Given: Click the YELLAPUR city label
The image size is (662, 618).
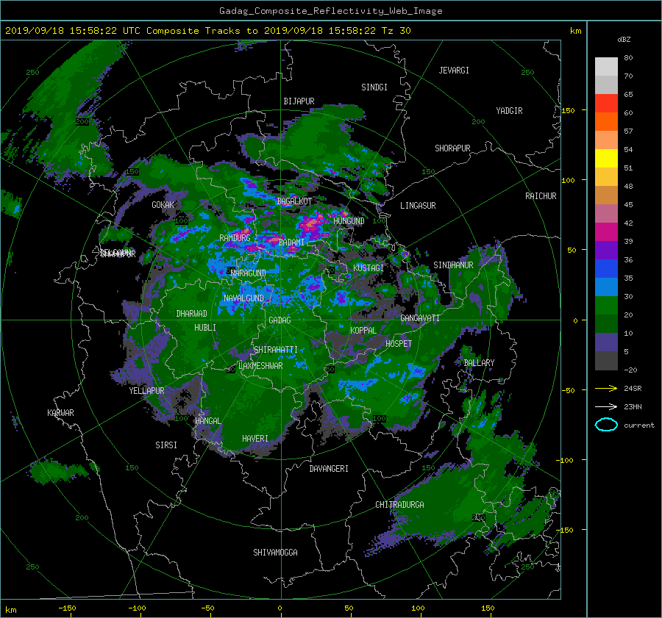Looking at the screenshot, I should [146, 391].
